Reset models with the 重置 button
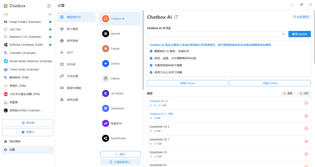This screenshot has height=167, width=315. [x=288, y=93]
